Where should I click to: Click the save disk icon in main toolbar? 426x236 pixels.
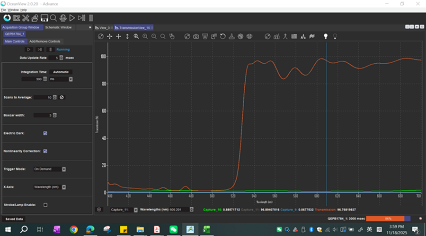(44, 18)
